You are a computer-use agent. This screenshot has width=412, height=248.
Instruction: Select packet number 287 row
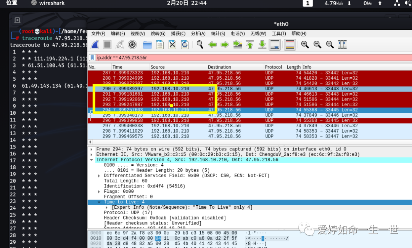tap(249, 73)
